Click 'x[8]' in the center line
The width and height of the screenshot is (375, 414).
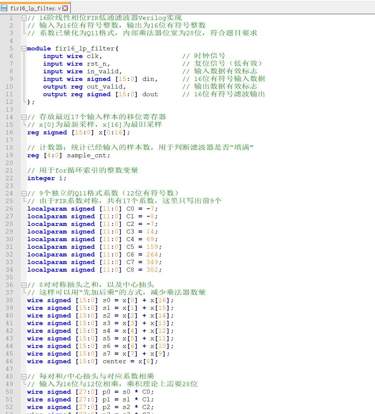146,361
